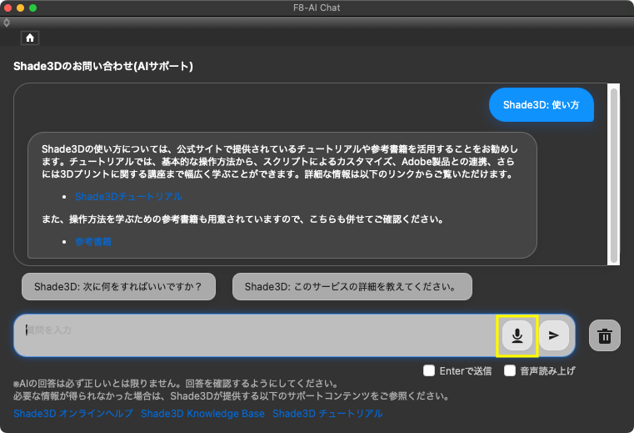Click the small diamond icon under the window controls
This screenshot has width=634, height=433.
[7, 23]
